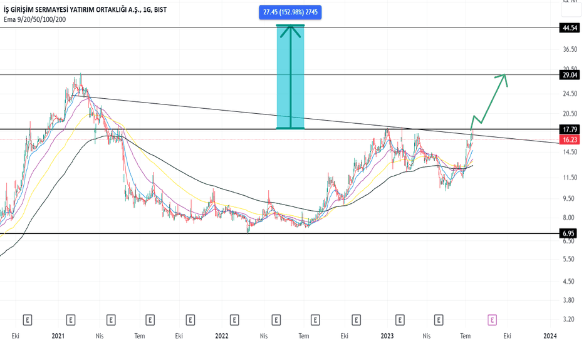584x344 pixels.
Task: Click the 3.20 price axis value
Action: (x=569, y=320)
